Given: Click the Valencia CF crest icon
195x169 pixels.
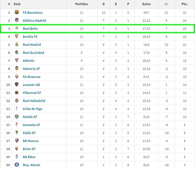Looking at the screenshot, I should point(17,69).
